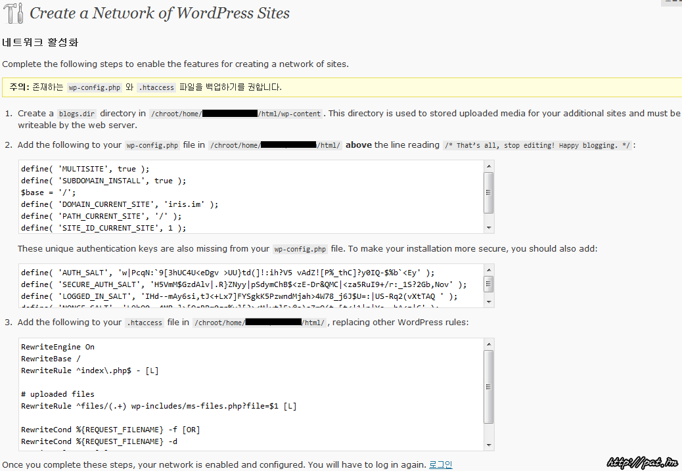
Task: Click RewriteCond REQUEST_FILENAME -f [OR] line
Action: tap(110, 430)
